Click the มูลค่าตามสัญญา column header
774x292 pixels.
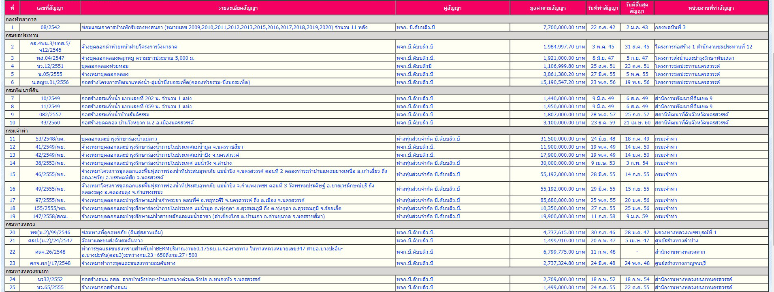pos(548,8)
